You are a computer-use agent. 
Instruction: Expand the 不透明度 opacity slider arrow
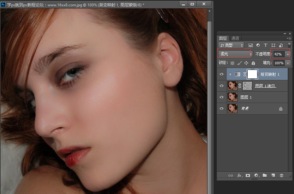coord(288,54)
